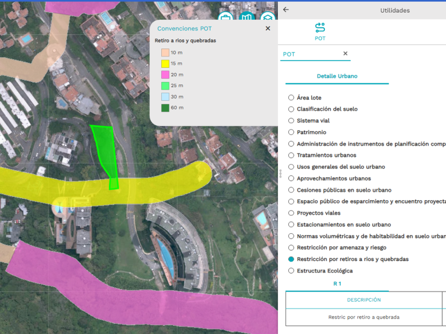Select the Estructura Ecológica radio option
Viewport: 446px width, 334px height.
tap(291, 271)
